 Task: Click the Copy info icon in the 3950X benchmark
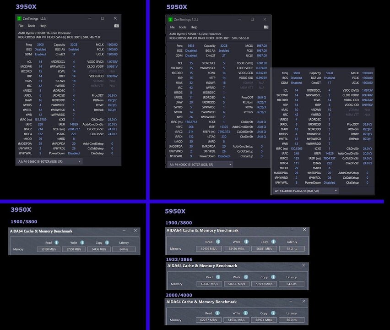coord(107,243)
